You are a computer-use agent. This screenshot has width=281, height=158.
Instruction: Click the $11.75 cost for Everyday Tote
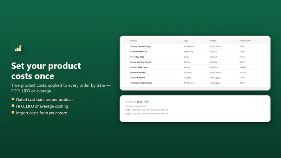pos(242,57)
